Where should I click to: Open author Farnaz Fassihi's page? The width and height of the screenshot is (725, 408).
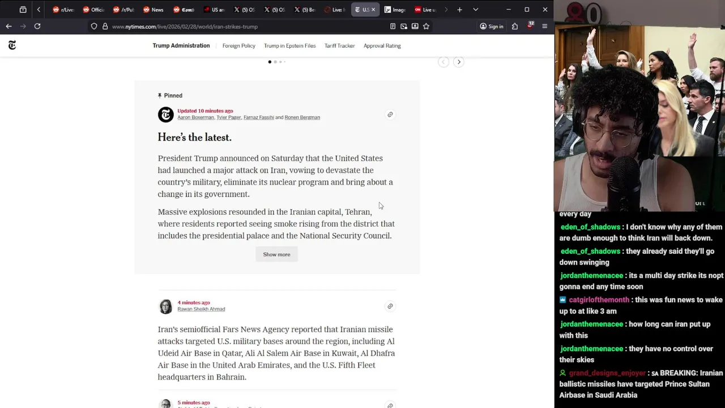coord(259,117)
